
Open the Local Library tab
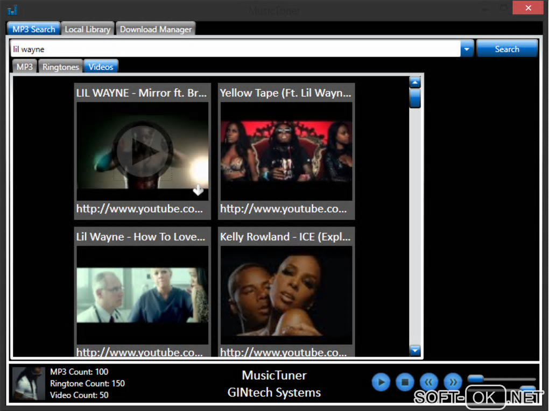pyautogui.click(x=88, y=29)
